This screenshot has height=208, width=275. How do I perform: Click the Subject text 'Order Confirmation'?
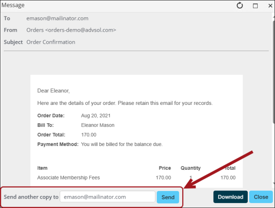51,42
